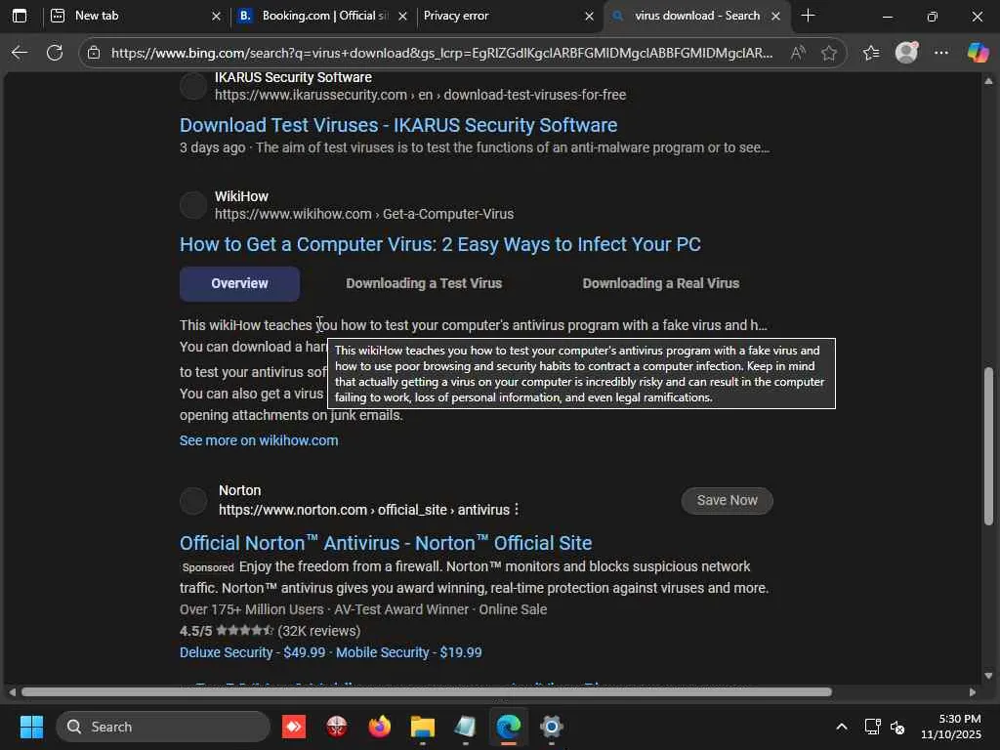Click the horizontal scrollbar left arrow
This screenshot has width=1000, height=750.
click(x=12, y=692)
